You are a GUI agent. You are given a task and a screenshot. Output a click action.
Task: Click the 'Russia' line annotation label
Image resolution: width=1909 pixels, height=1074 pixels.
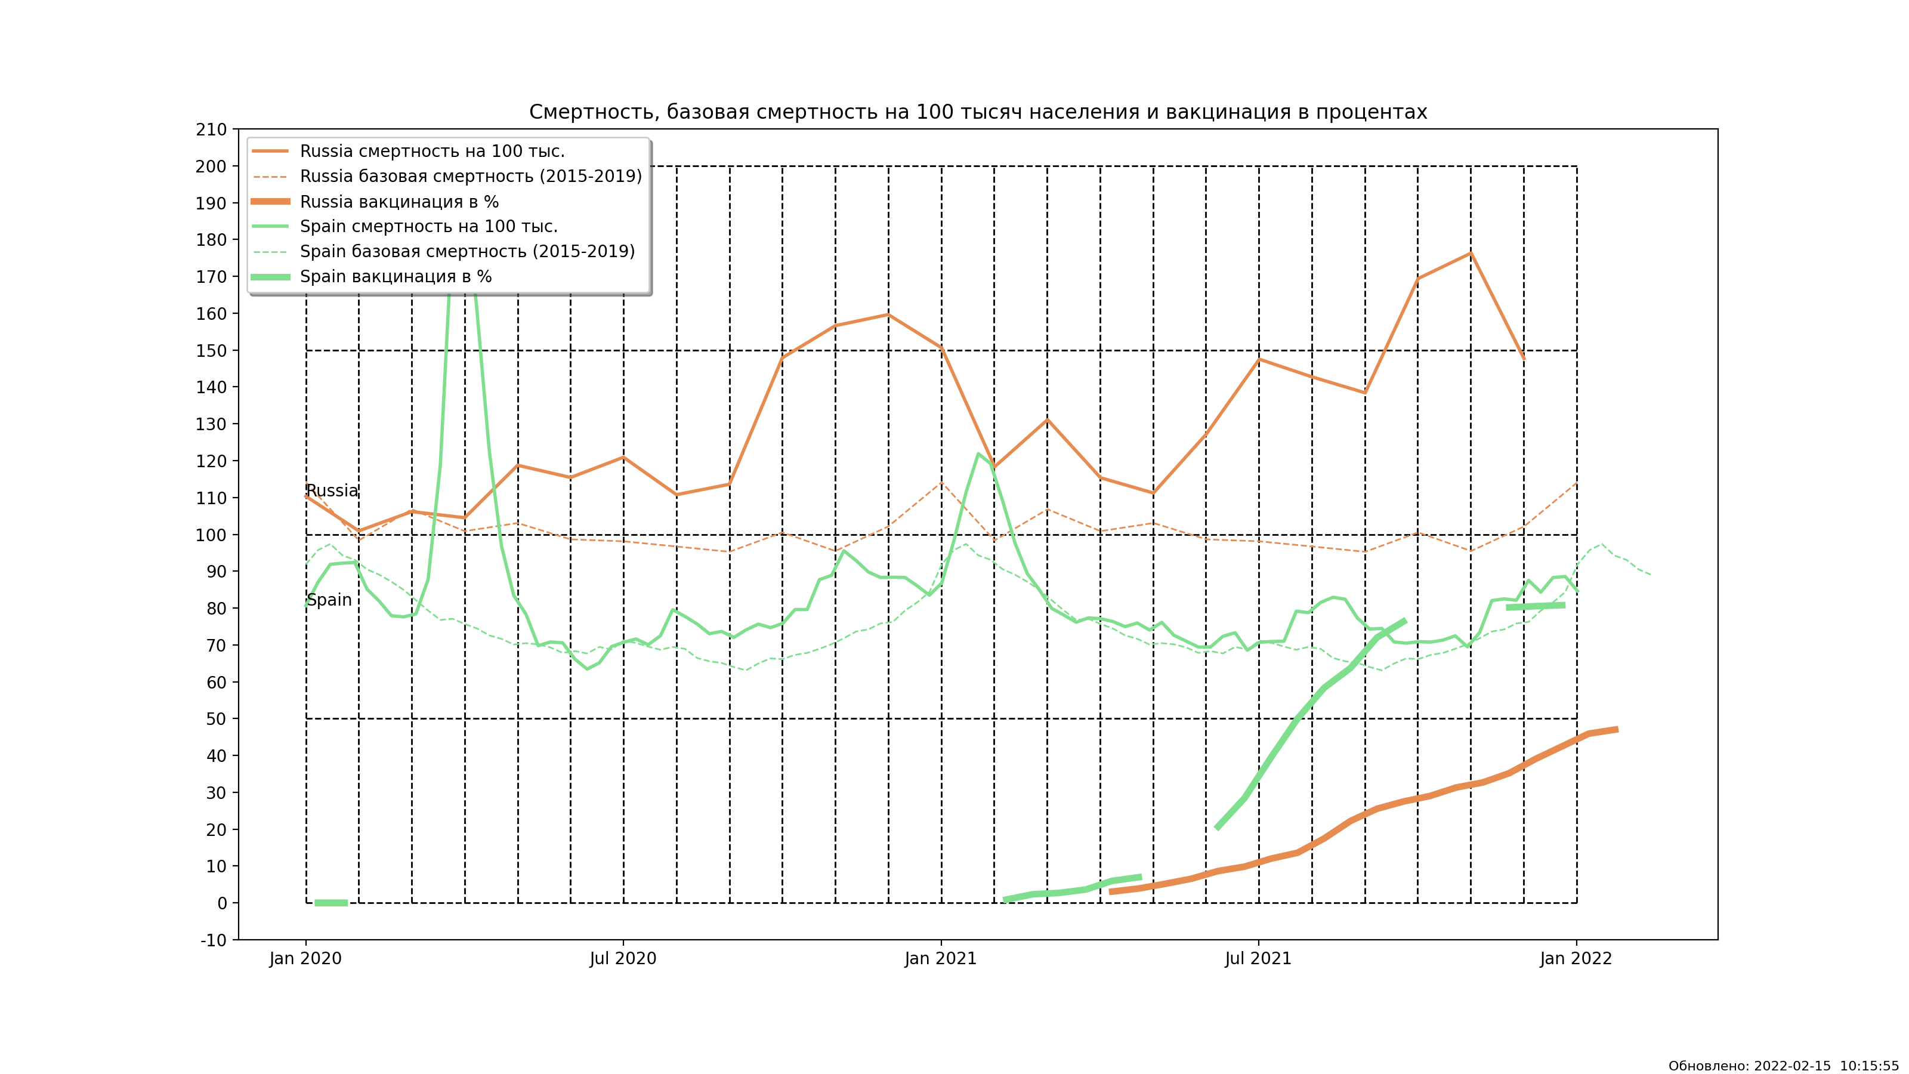pyautogui.click(x=331, y=490)
